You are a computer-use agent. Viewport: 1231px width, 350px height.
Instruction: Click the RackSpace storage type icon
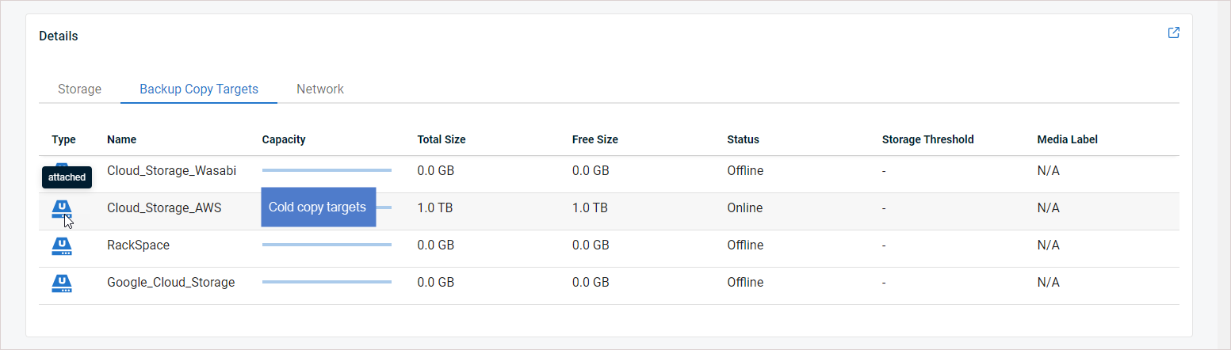62,246
